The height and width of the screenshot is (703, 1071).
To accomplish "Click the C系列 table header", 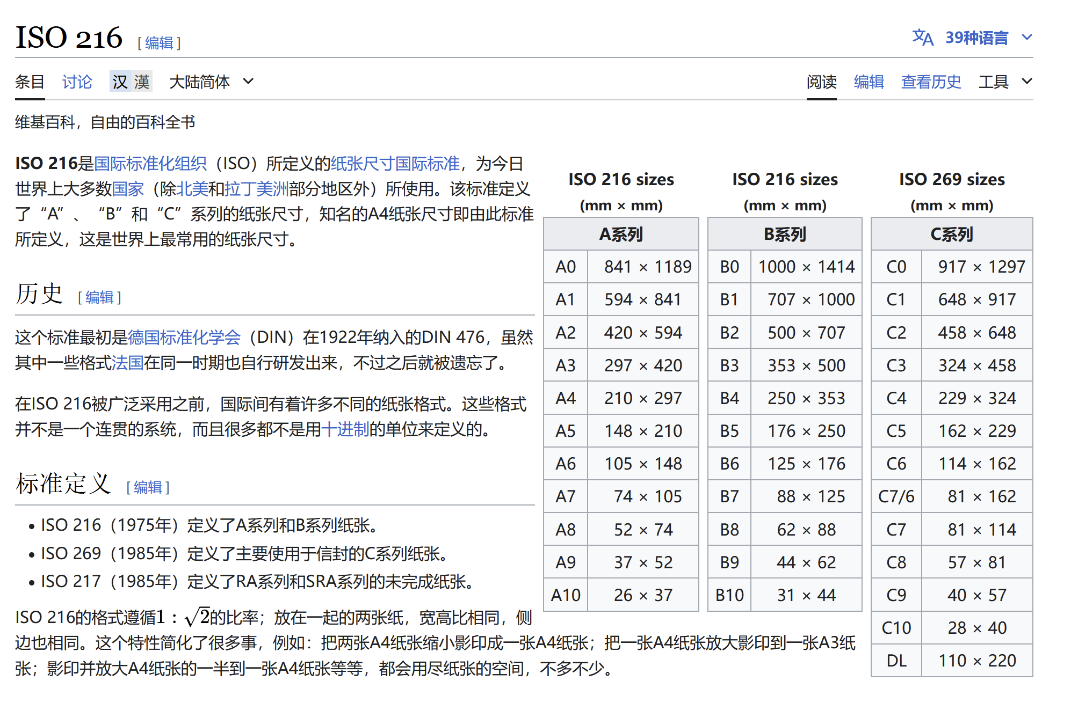I will (x=952, y=234).
